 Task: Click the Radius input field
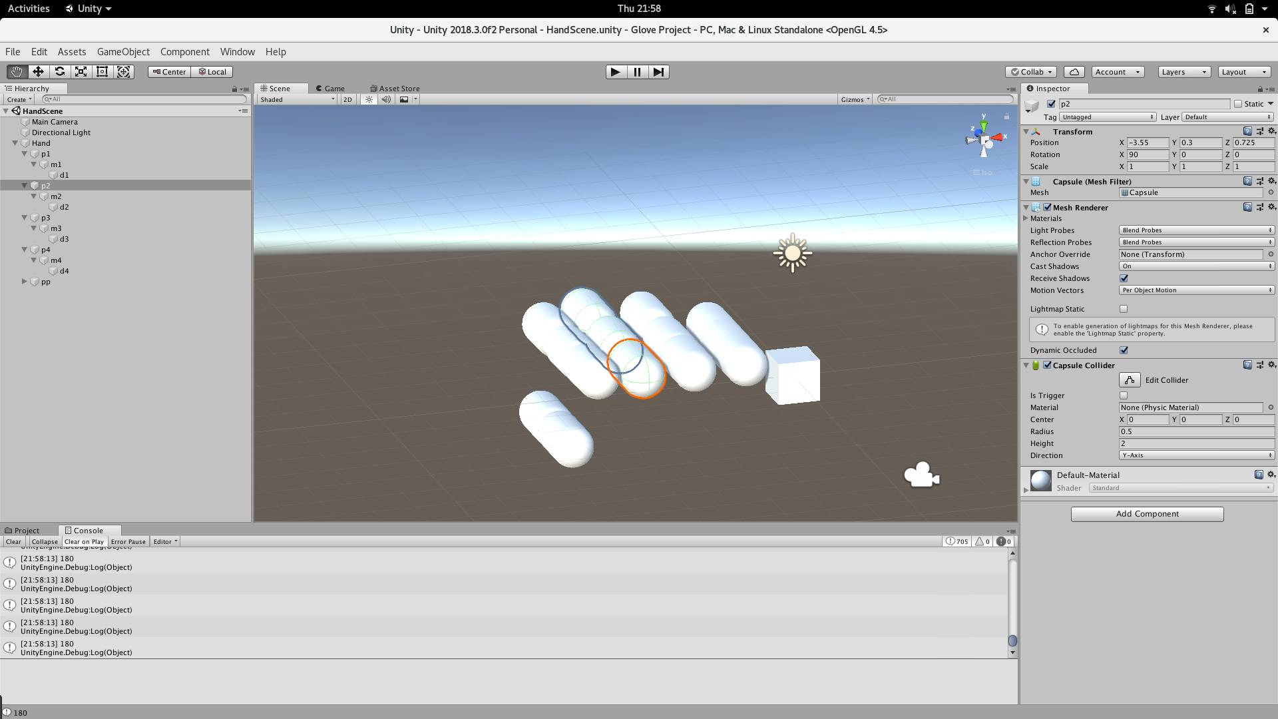coord(1196,431)
